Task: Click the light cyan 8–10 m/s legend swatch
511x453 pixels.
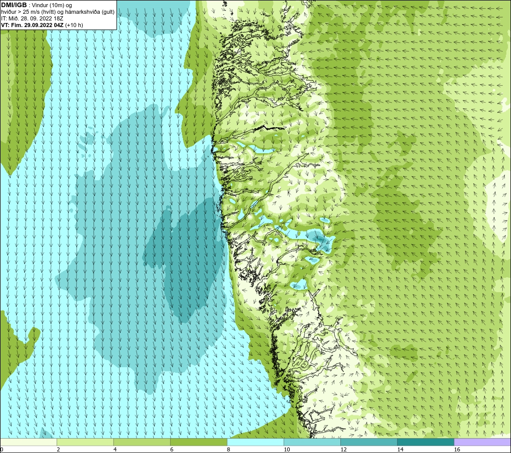Action: (x=255, y=442)
